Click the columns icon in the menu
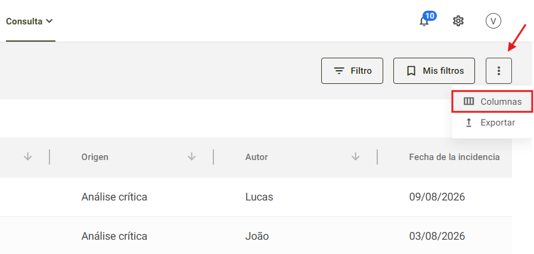 [469, 101]
